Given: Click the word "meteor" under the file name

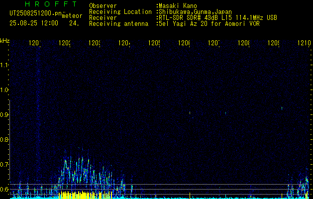Looking at the screenshot, I should [x=72, y=16].
